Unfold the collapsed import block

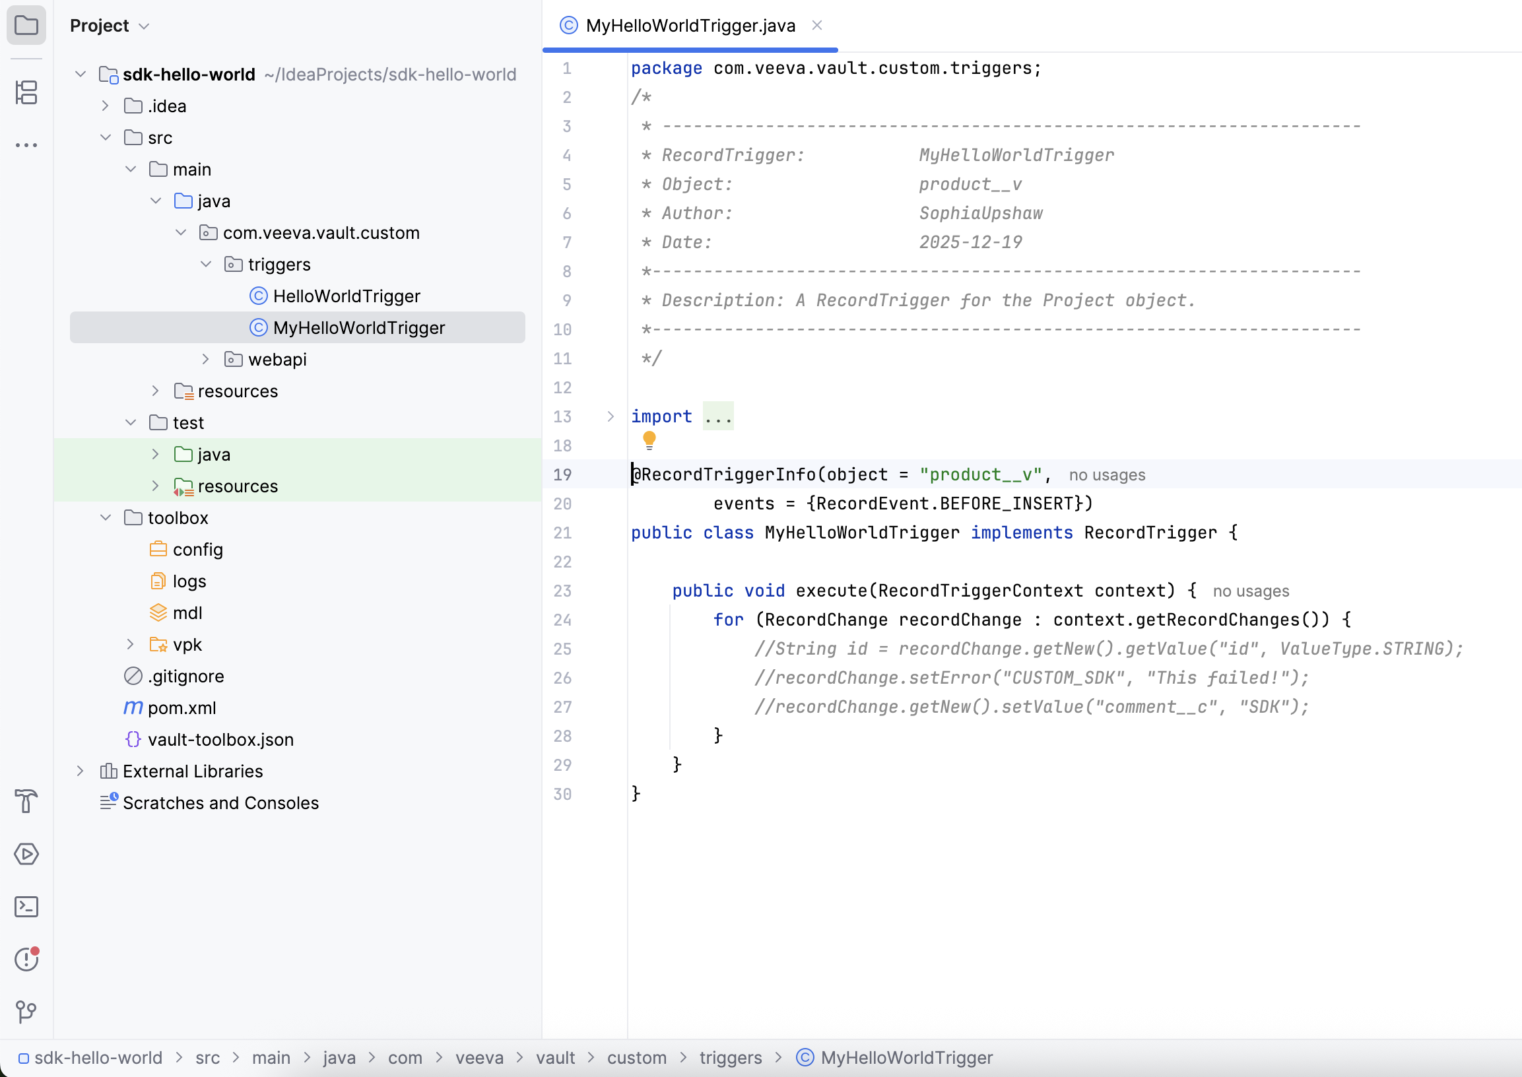pyautogui.click(x=611, y=416)
